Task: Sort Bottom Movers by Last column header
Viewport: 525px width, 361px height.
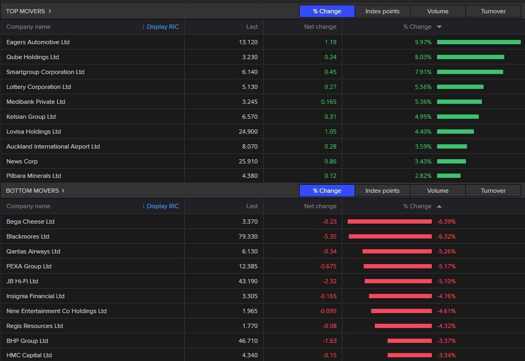Action: point(252,206)
